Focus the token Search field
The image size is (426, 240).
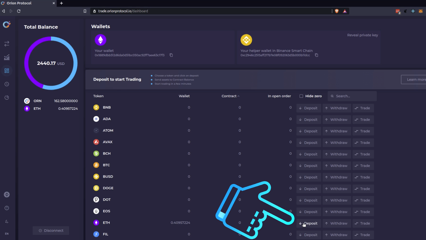(352, 96)
